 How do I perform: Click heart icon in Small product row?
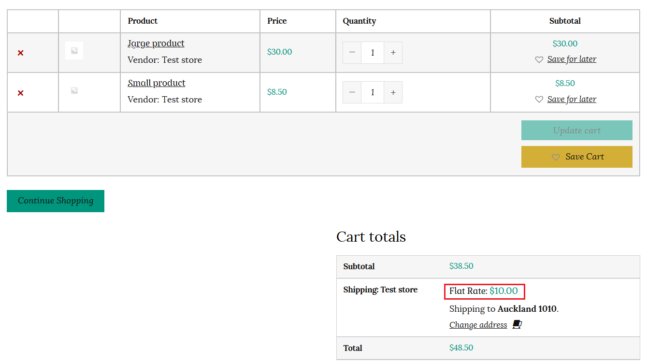tap(539, 100)
